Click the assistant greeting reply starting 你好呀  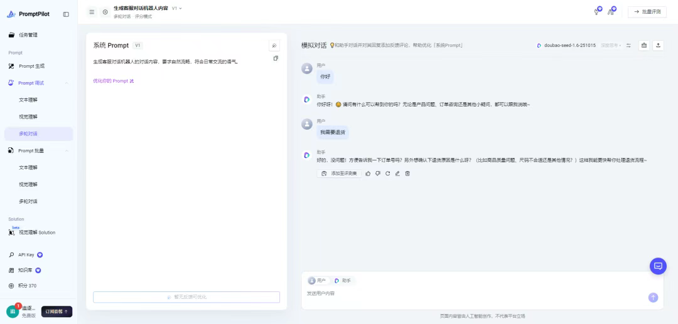(423, 105)
